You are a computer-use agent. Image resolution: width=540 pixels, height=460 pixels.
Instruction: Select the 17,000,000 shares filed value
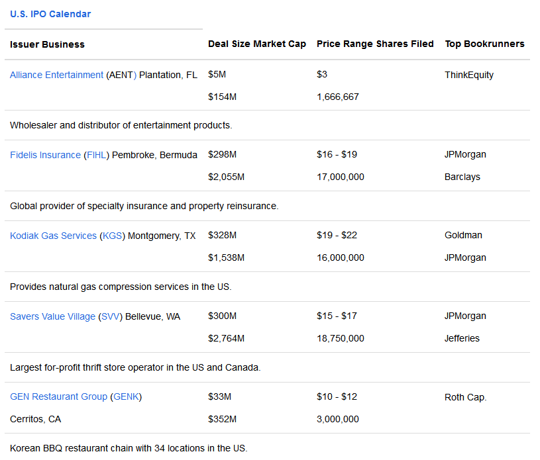(341, 177)
